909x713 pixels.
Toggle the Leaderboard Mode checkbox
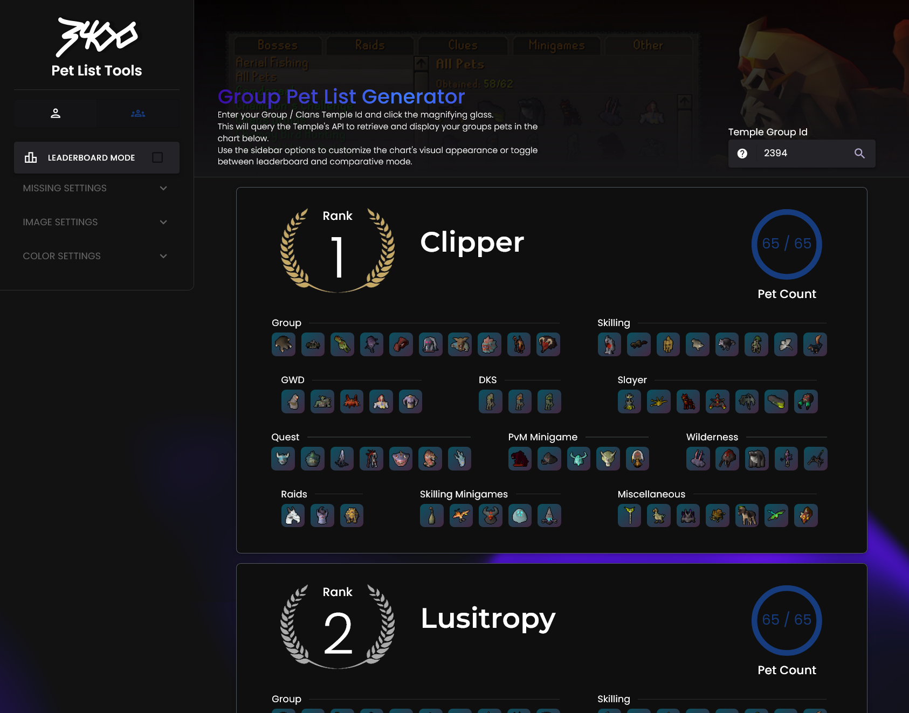157,157
